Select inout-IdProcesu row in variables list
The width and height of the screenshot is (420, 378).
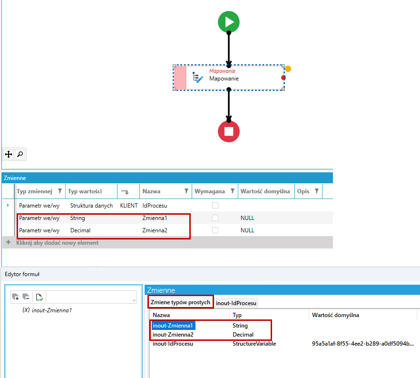(173, 344)
